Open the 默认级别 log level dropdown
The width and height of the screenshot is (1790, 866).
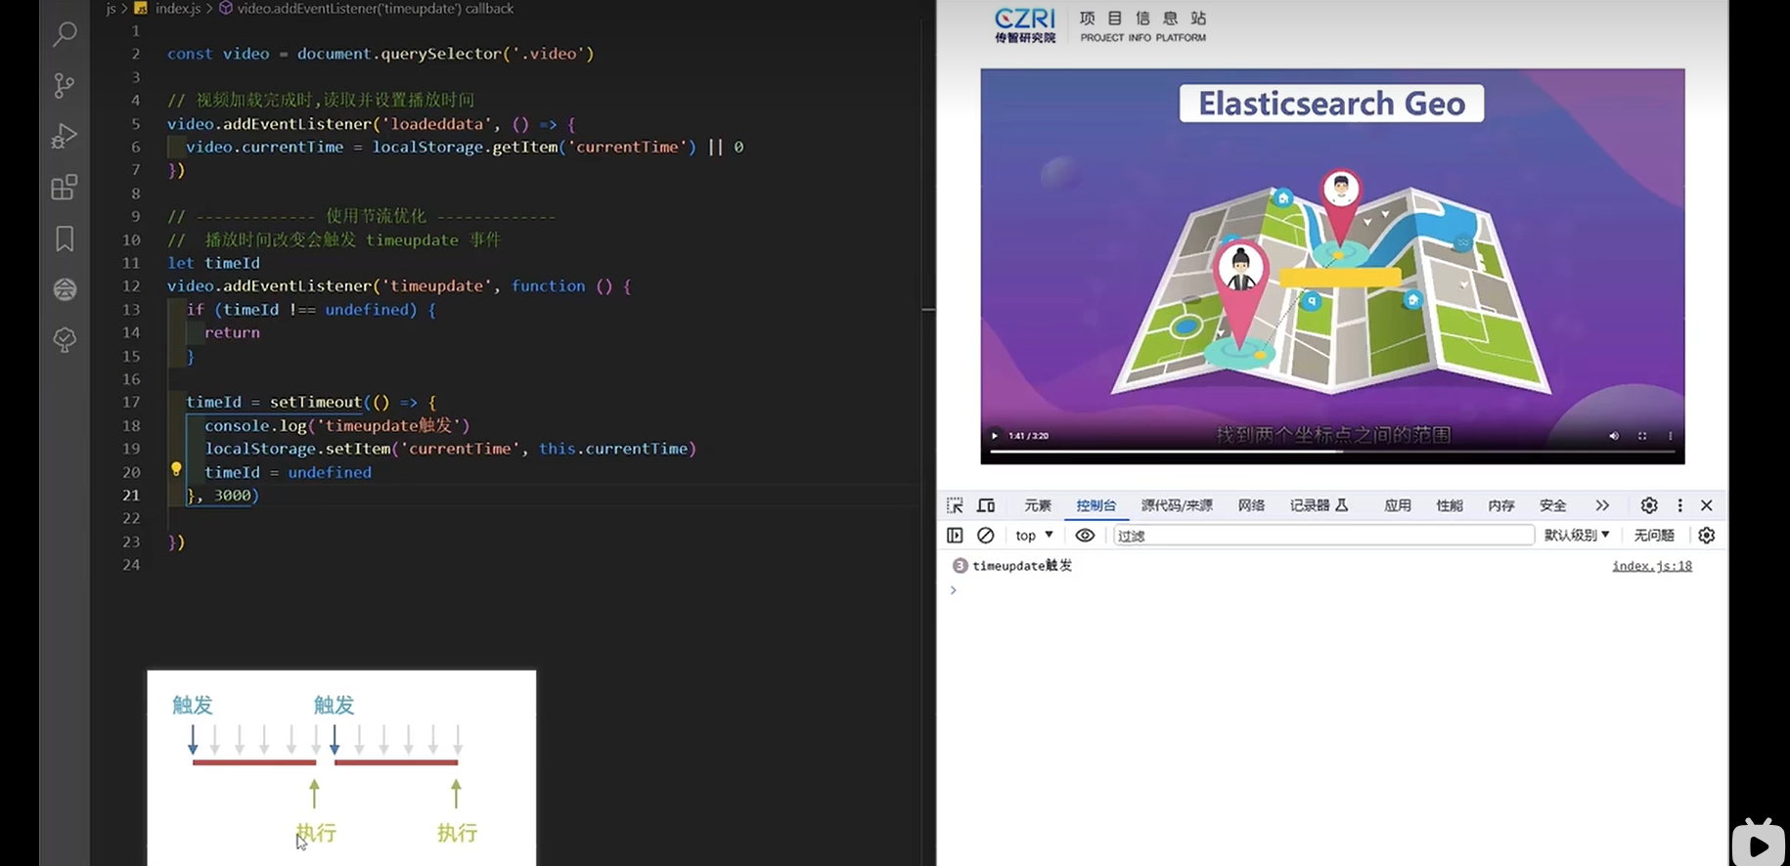[1576, 536]
